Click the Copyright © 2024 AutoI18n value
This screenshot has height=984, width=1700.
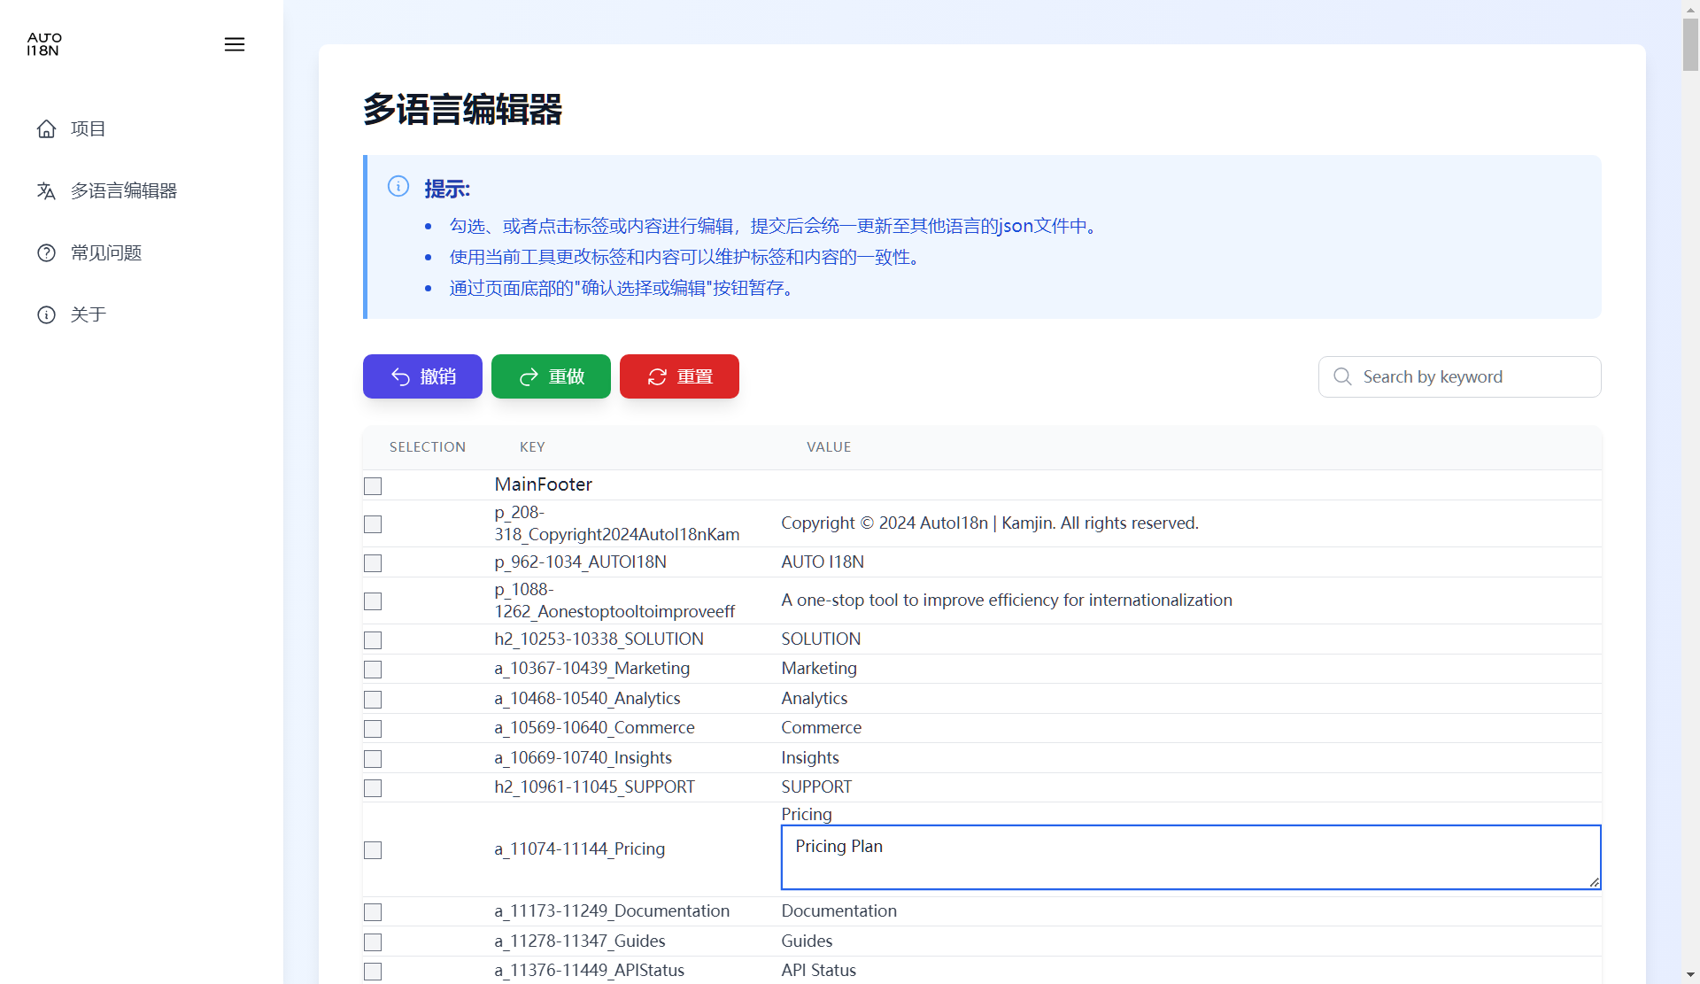(990, 523)
